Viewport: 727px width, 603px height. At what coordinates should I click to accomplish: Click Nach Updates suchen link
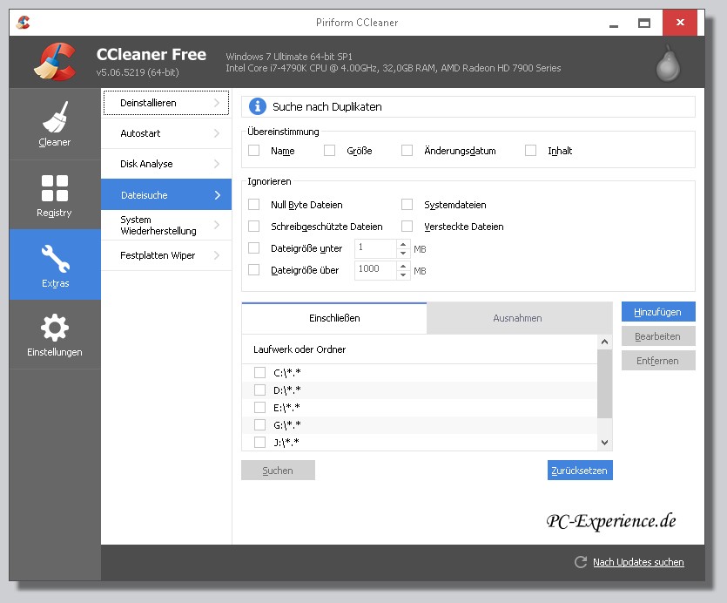(x=638, y=563)
